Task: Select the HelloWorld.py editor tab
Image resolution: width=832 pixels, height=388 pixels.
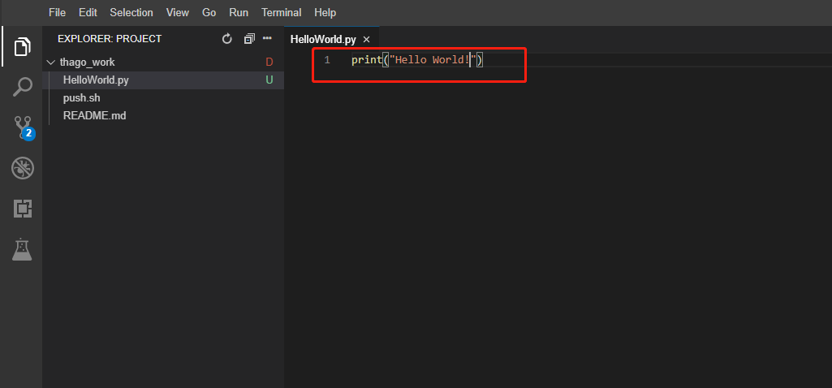Action: click(323, 40)
